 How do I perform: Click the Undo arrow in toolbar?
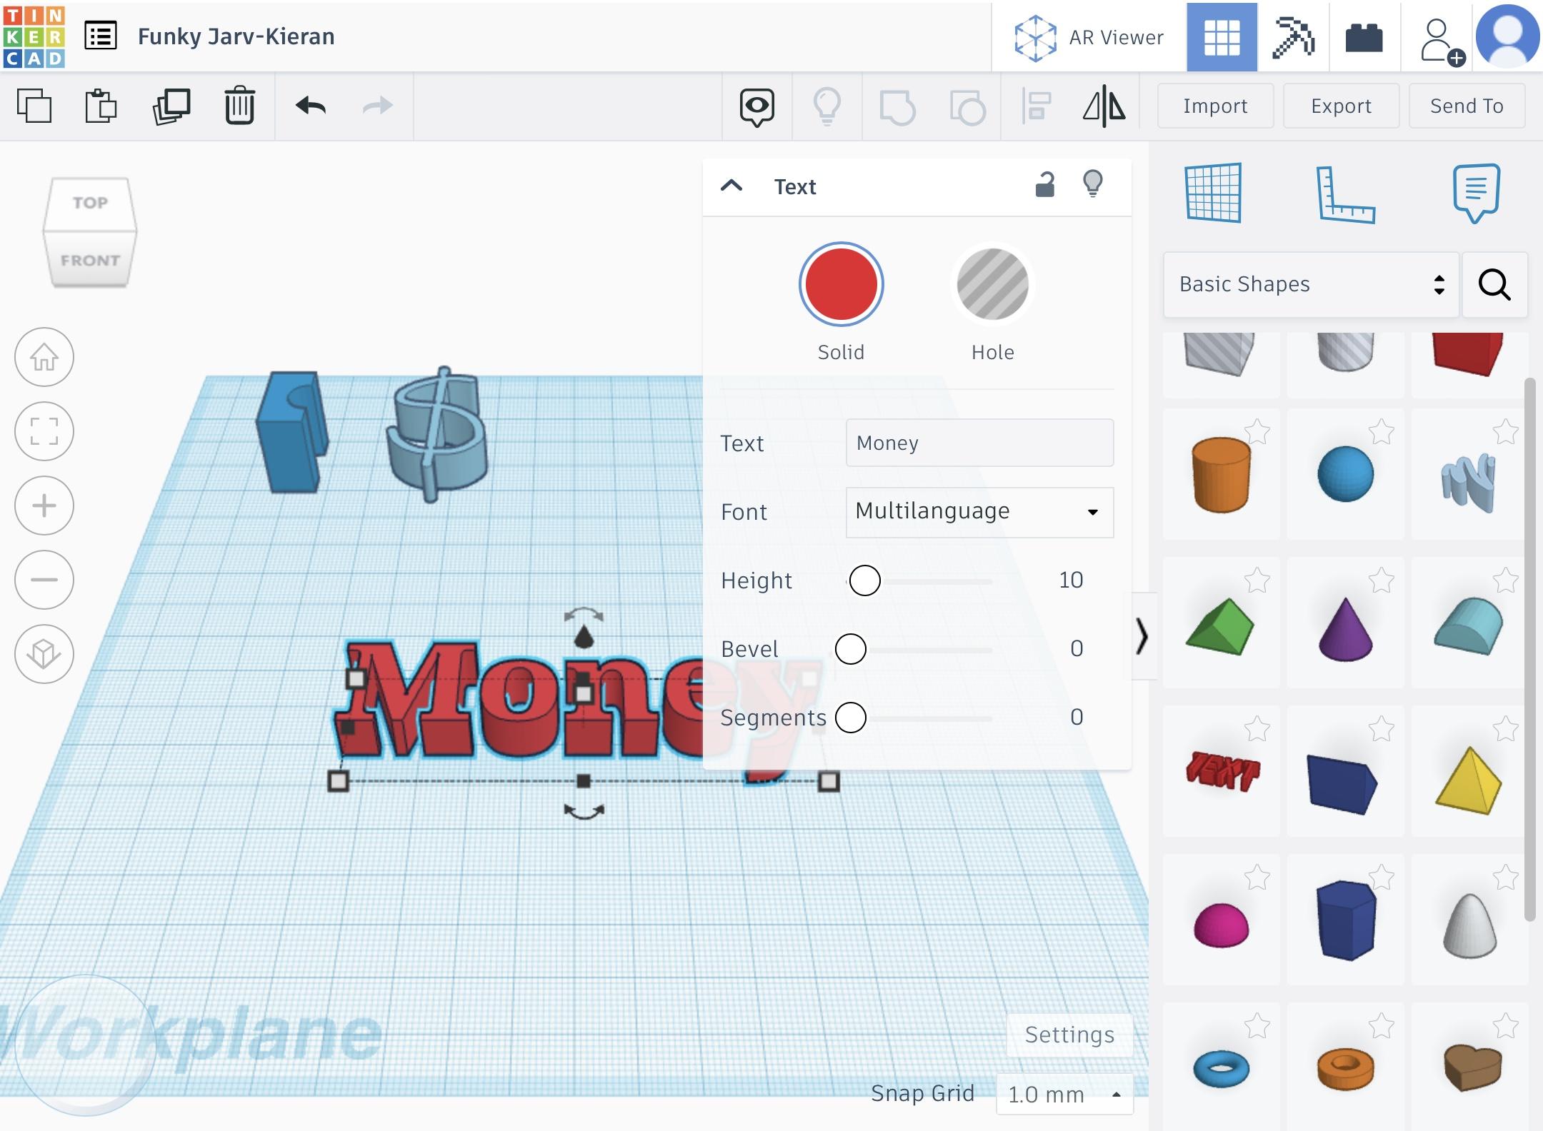pyautogui.click(x=311, y=106)
